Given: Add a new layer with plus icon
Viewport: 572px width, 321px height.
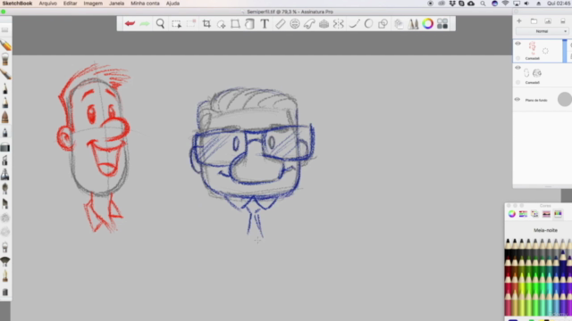Looking at the screenshot, I should (519, 21).
